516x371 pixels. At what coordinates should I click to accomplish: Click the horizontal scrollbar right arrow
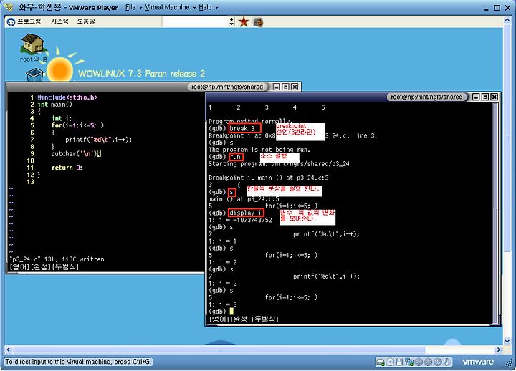(x=499, y=350)
